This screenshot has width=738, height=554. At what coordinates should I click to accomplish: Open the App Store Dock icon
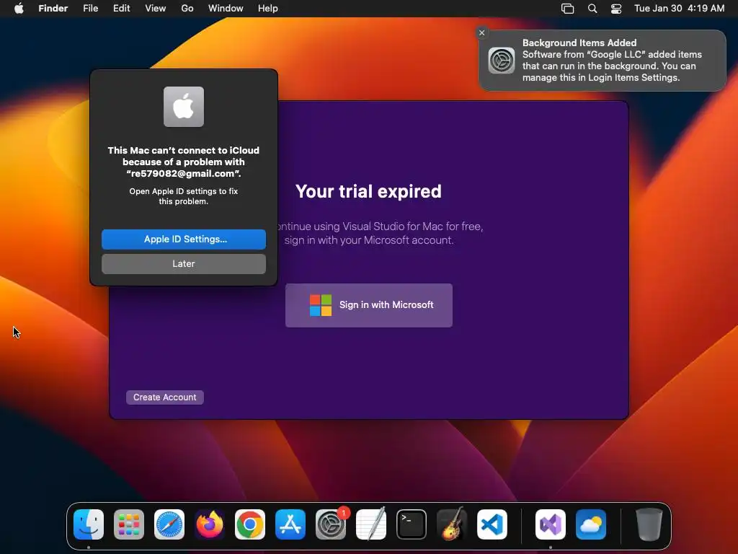tap(290, 524)
